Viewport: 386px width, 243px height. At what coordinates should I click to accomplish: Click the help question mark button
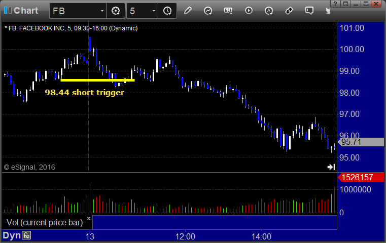(335, 4)
